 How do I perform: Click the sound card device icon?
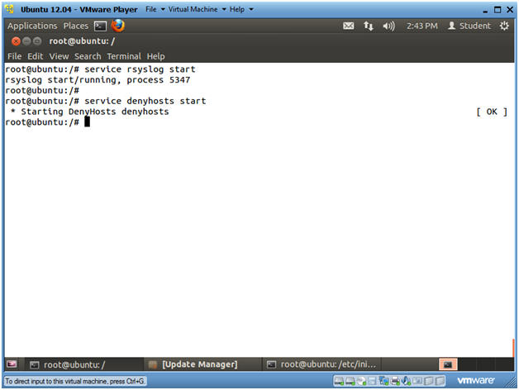point(406,382)
